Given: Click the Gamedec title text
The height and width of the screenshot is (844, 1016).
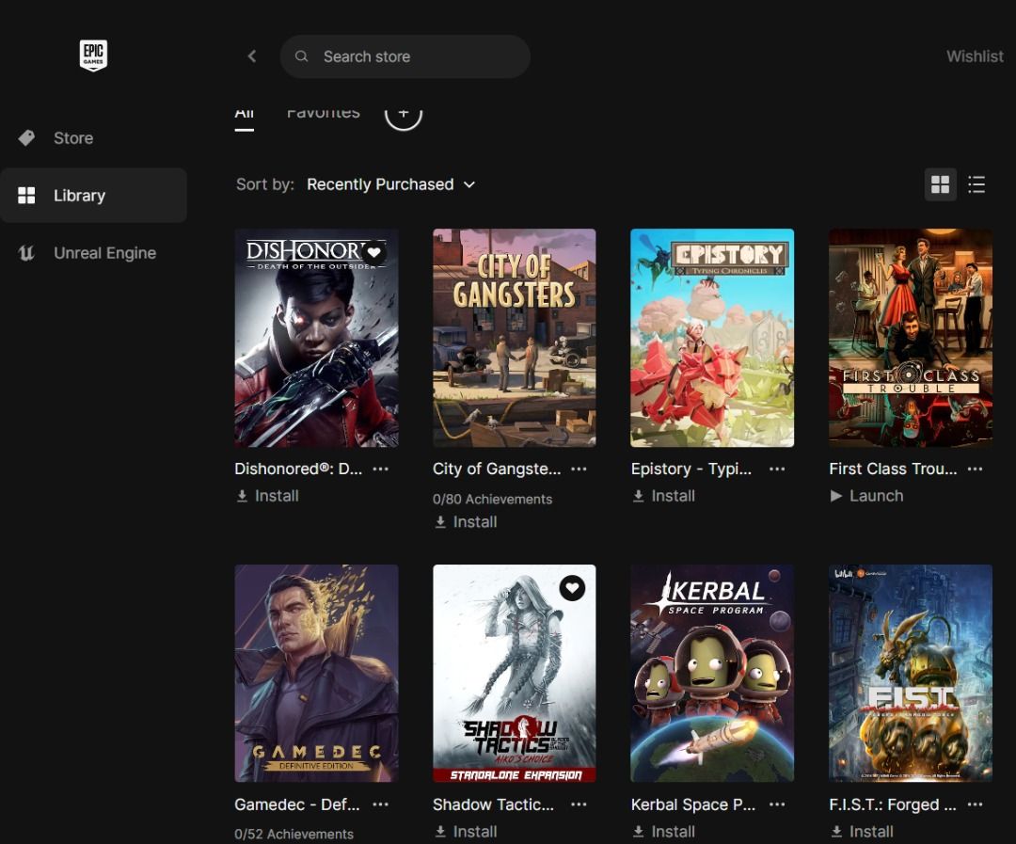Looking at the screenshot, I should click(297, 804).
